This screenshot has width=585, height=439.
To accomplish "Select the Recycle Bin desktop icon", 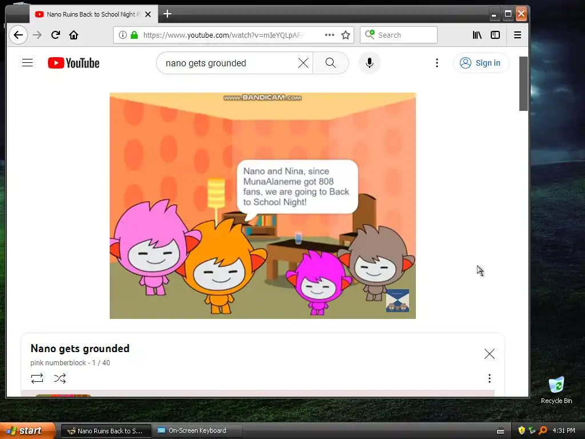I will (x=556, y=390).
